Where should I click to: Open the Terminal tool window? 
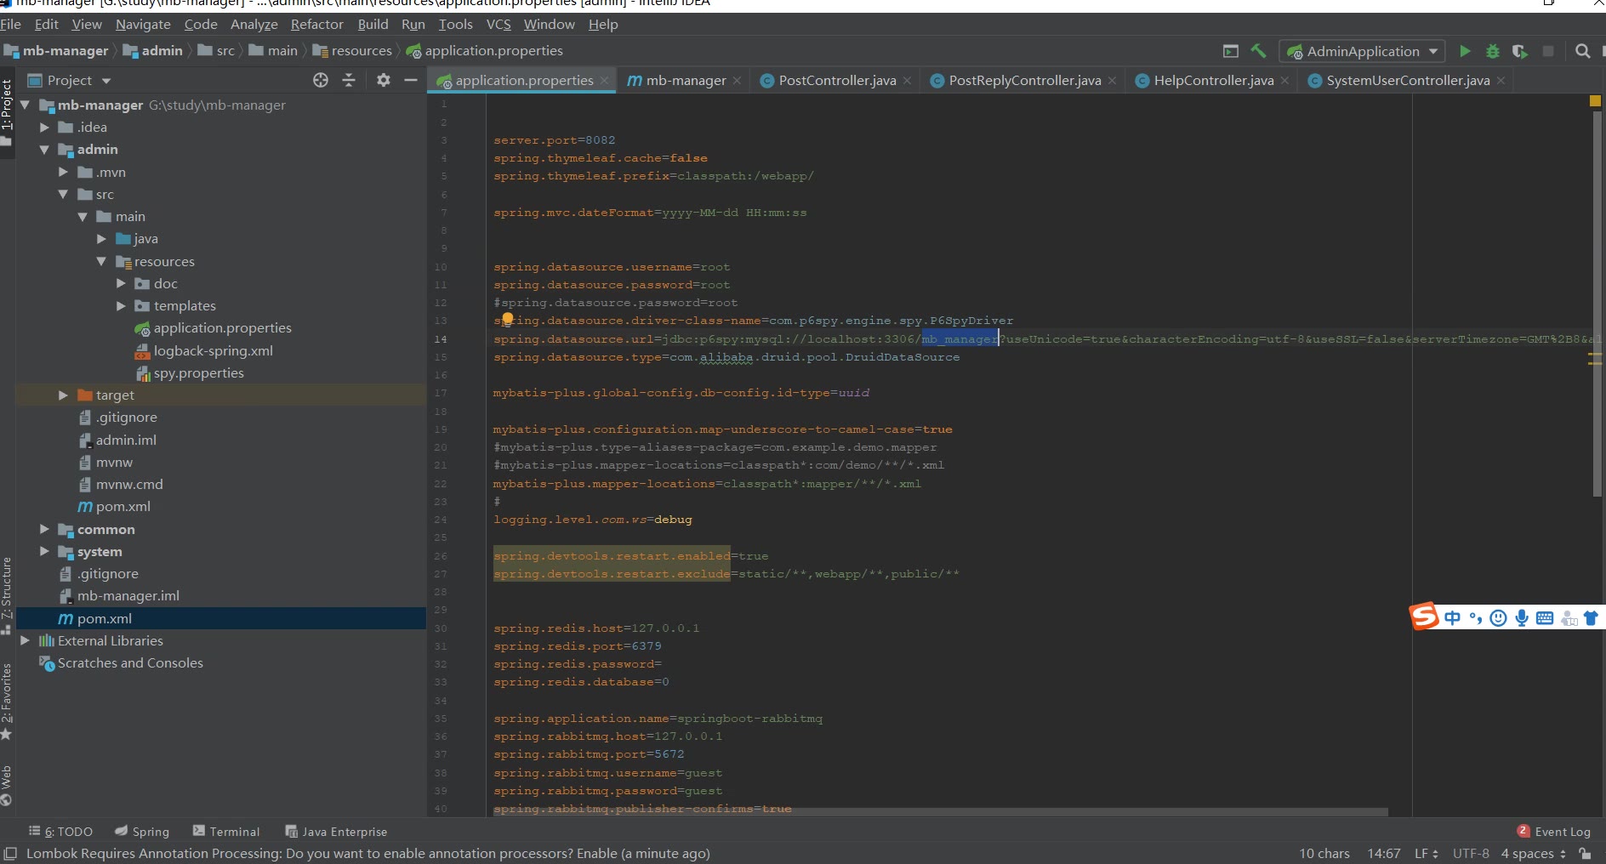(226, 832)
